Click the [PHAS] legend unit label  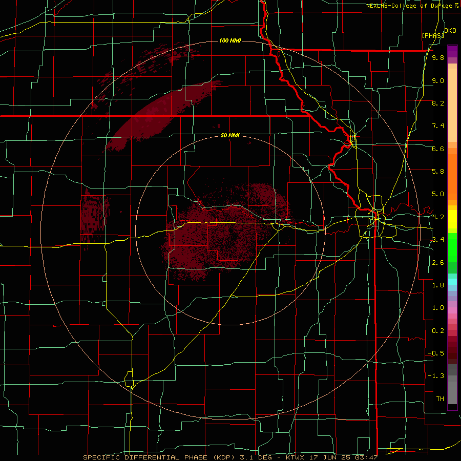click(x=433, y=35)
